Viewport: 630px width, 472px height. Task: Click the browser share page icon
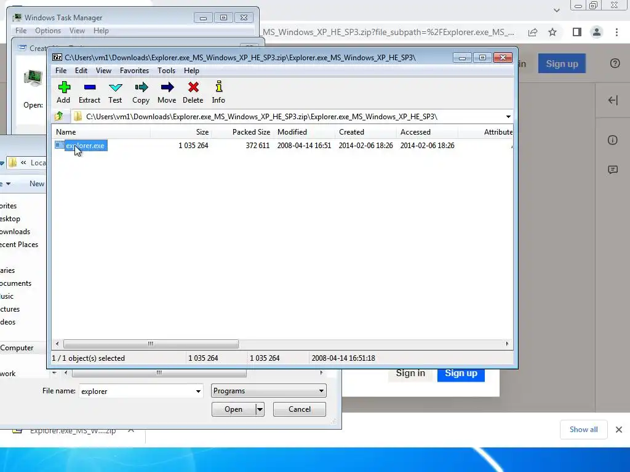coord(533,32)
